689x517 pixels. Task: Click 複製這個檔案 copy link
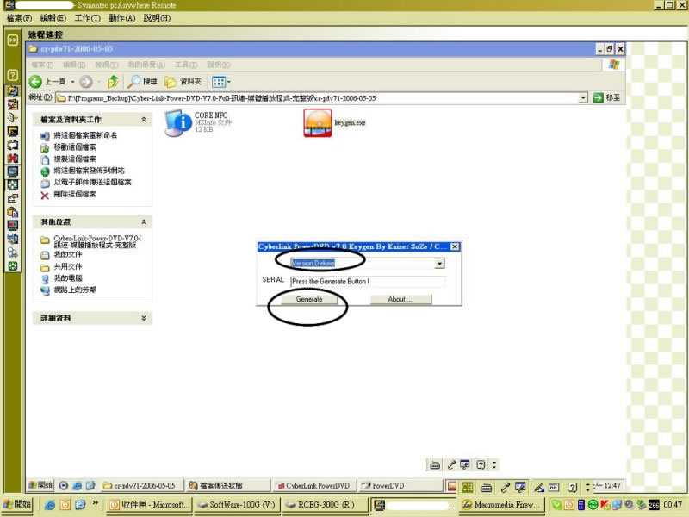point(75,159)
